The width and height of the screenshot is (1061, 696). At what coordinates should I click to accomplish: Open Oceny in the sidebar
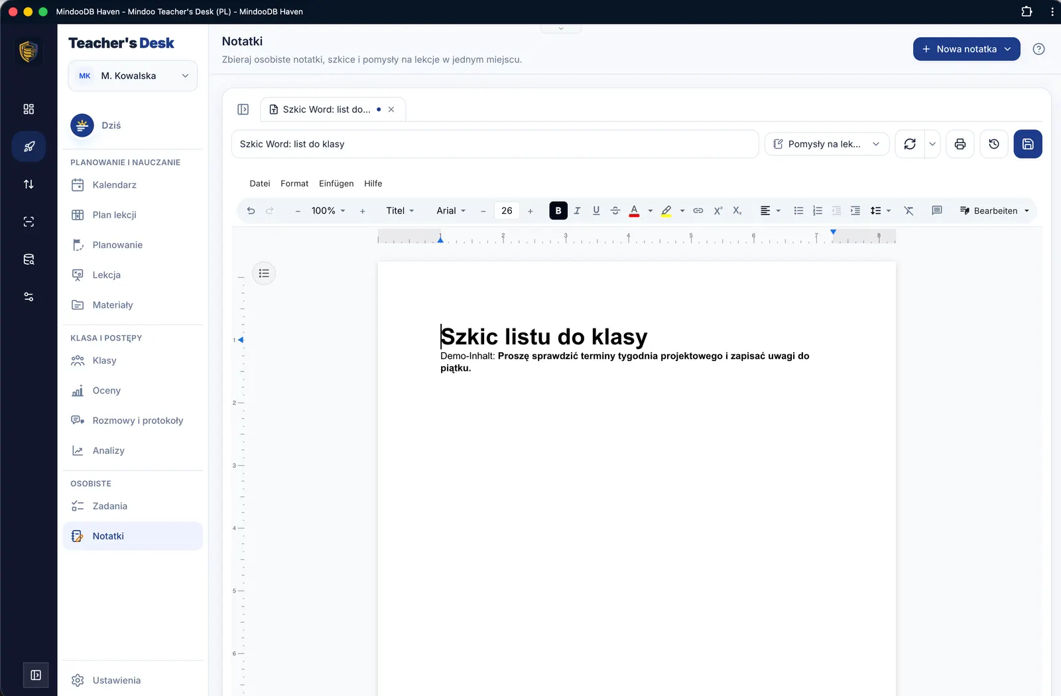133,391
